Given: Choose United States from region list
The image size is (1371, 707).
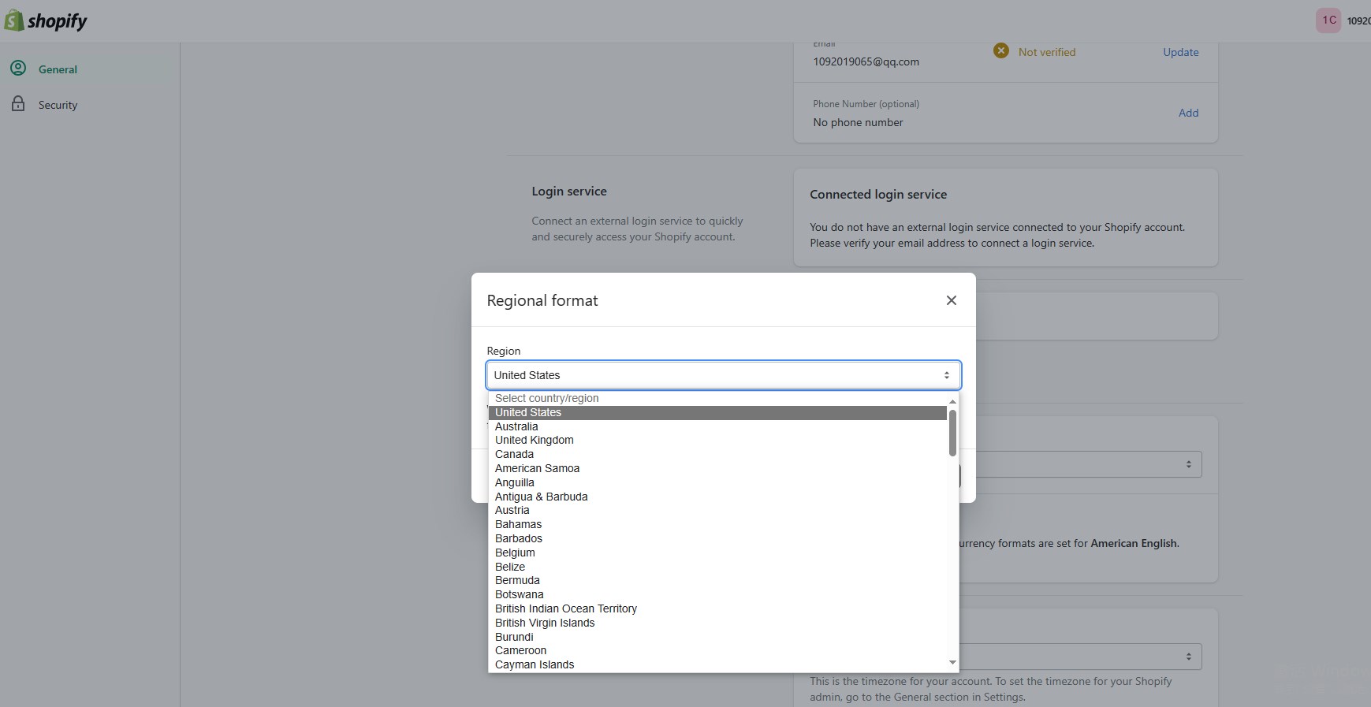Looking at the screenshot, I should point(717,412).
